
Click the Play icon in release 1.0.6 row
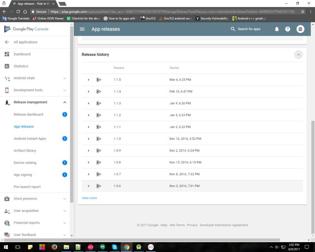(98, 186)
